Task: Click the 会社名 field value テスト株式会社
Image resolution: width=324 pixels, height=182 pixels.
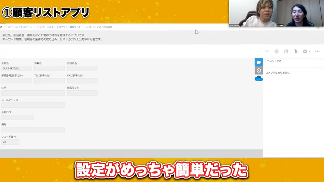Action: click(17, 68)
